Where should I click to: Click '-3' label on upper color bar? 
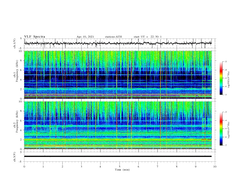(x=226, y=61)
